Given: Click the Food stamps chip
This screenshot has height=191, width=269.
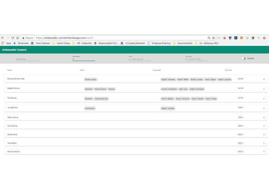Looking at the screenshot, I should pos(90,108).
